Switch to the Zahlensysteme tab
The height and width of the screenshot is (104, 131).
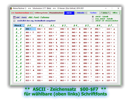tap(41, 13)
